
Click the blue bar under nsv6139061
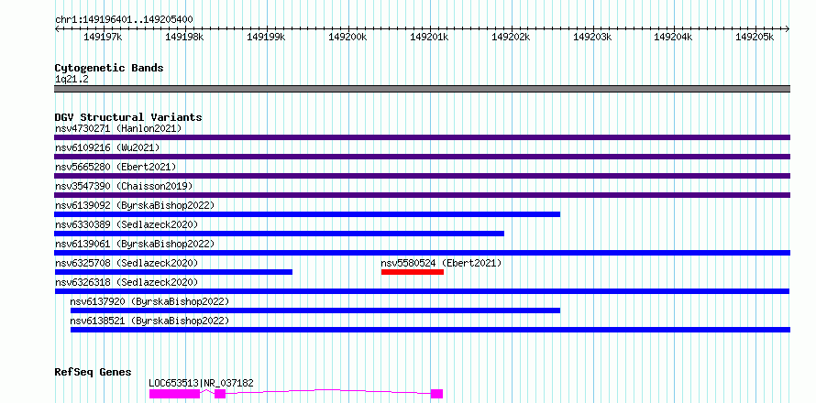(422, 253)
